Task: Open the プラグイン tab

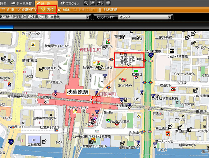Action: coord(70,3)
